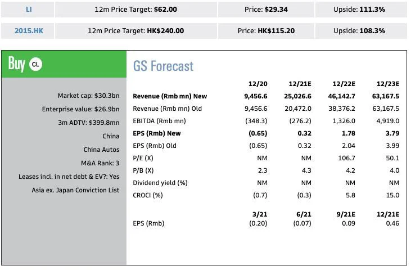Select Asia ex. Japan Conviction List text
The height and width of the screenshot is (270, 411).
(75, 190)
